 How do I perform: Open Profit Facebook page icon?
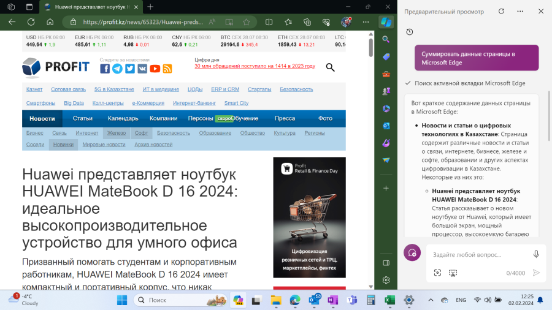pos(105,69)
